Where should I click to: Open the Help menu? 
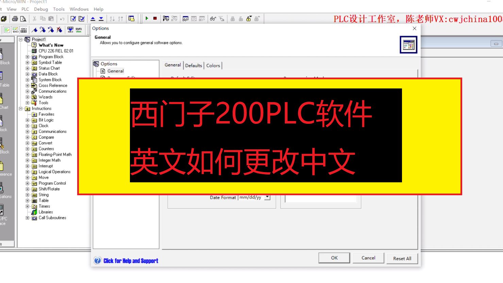click(99, 9)
